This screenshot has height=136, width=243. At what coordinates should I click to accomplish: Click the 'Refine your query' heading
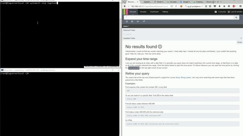point(137,74)
